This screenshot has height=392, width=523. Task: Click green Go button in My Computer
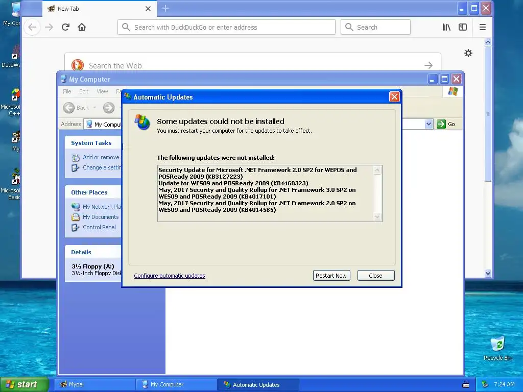tap(446, 124)
